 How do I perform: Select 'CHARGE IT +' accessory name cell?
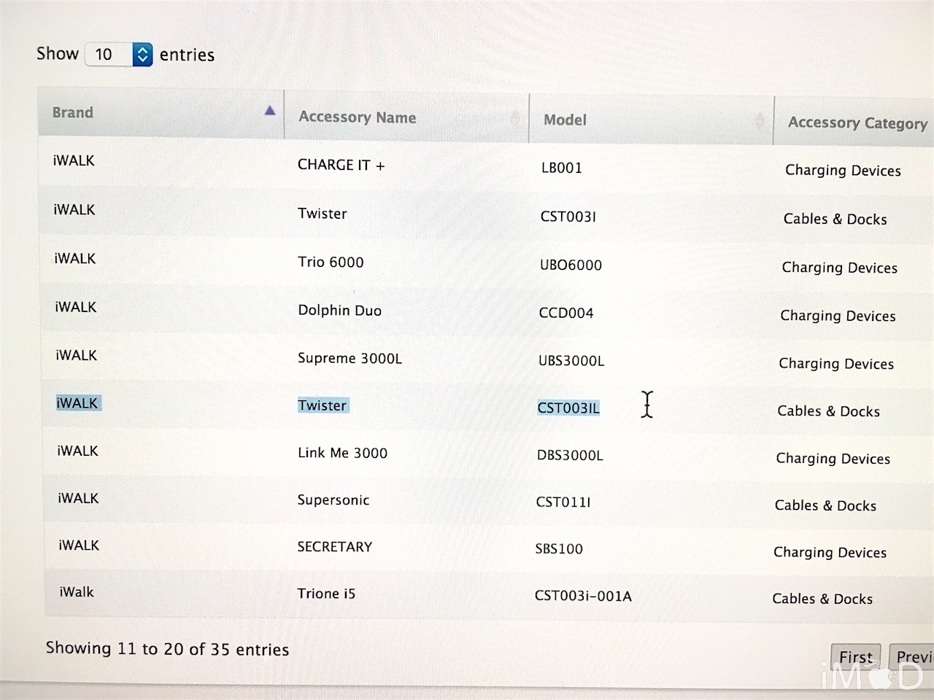click(341, 166)
